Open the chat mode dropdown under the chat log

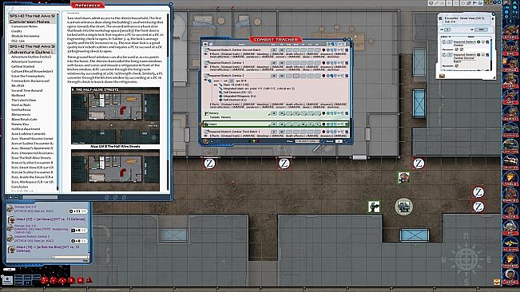70,257
